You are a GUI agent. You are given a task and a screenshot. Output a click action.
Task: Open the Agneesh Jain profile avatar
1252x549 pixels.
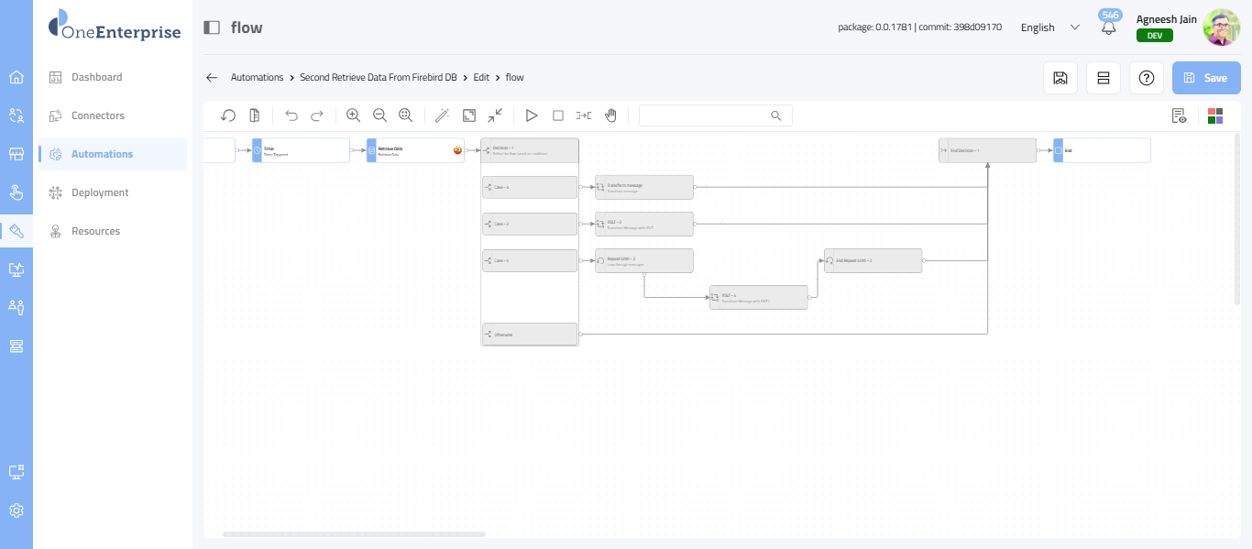point(1221,27)
